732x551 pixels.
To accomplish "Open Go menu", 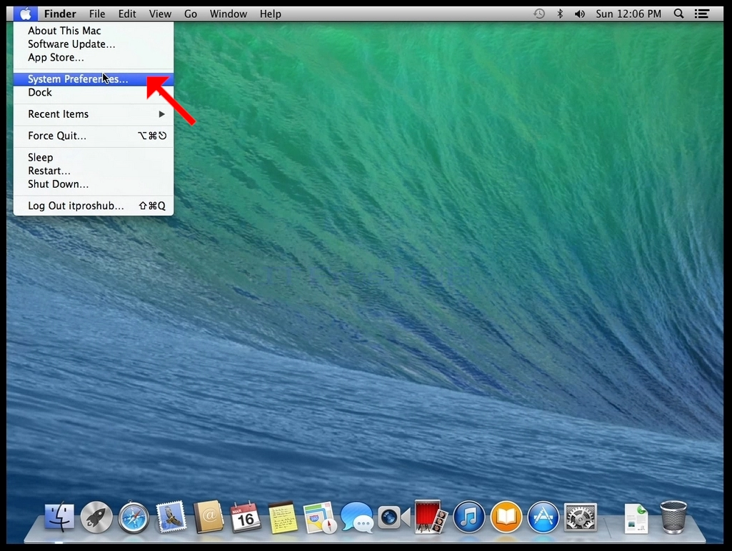I will coord(191,14).
